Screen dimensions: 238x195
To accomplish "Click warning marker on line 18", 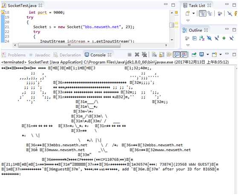I will pos(3,12).
